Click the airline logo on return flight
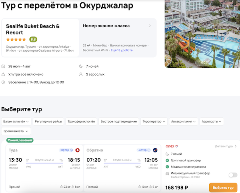 (x=155, y=150)
